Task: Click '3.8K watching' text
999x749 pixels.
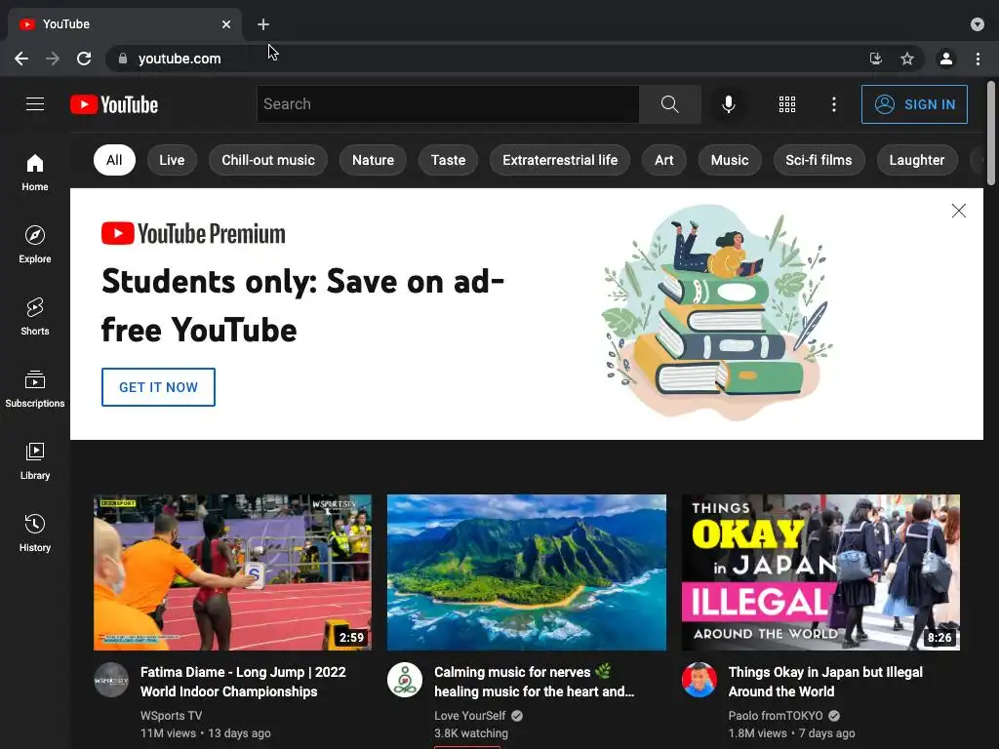Action: [x=471, y=733]
